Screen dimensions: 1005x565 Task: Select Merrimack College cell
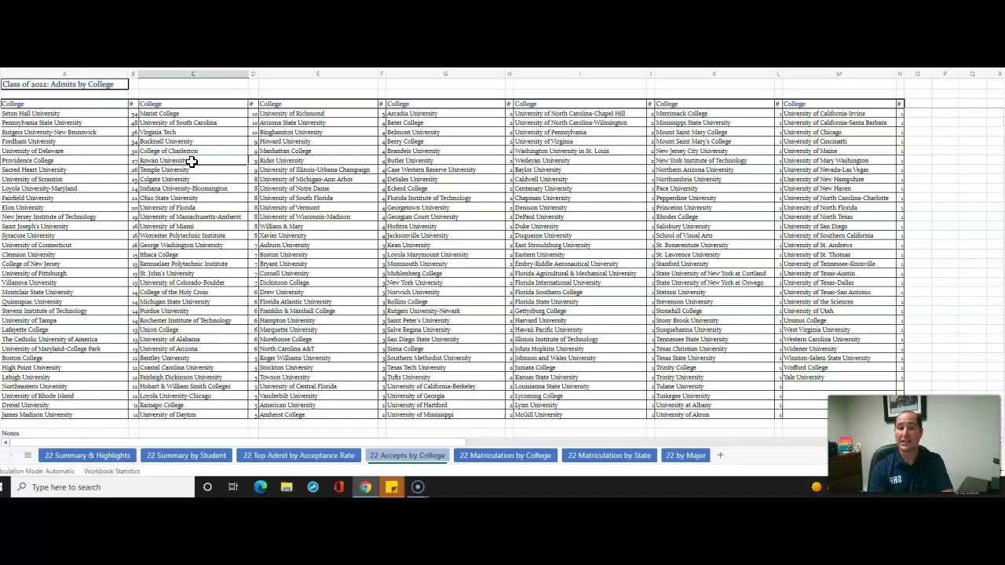click(714, 114)
